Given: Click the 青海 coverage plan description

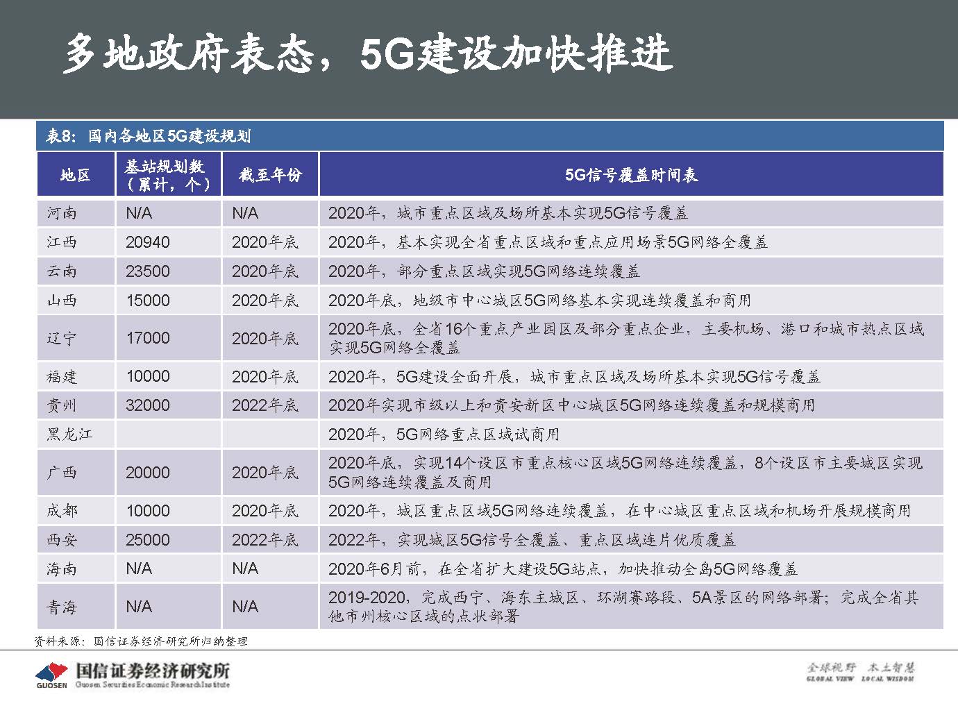Looking at the screenshot, I should click(x=625, y=605).
